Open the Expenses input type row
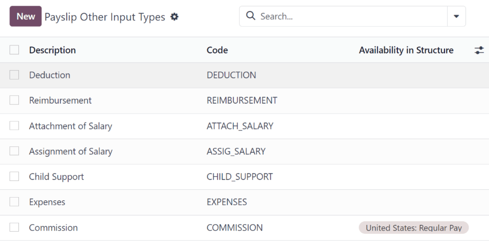Screen dimensions: 489x241 click(x=47, y=202)
